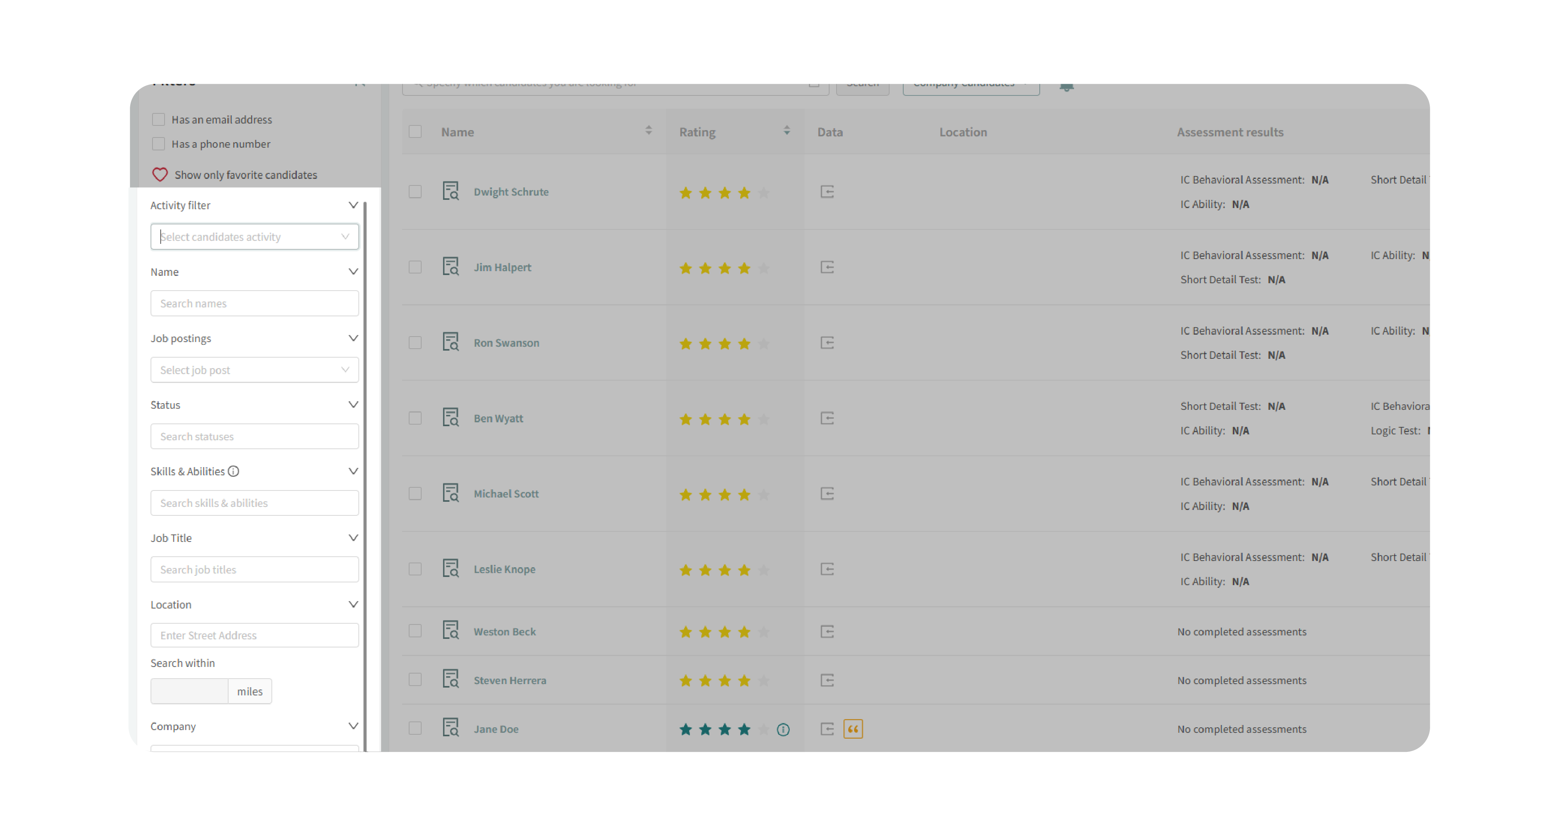1560x836 pixels.
Task: Open Weston Beck's candidate profile link
Action: point(504,631)
